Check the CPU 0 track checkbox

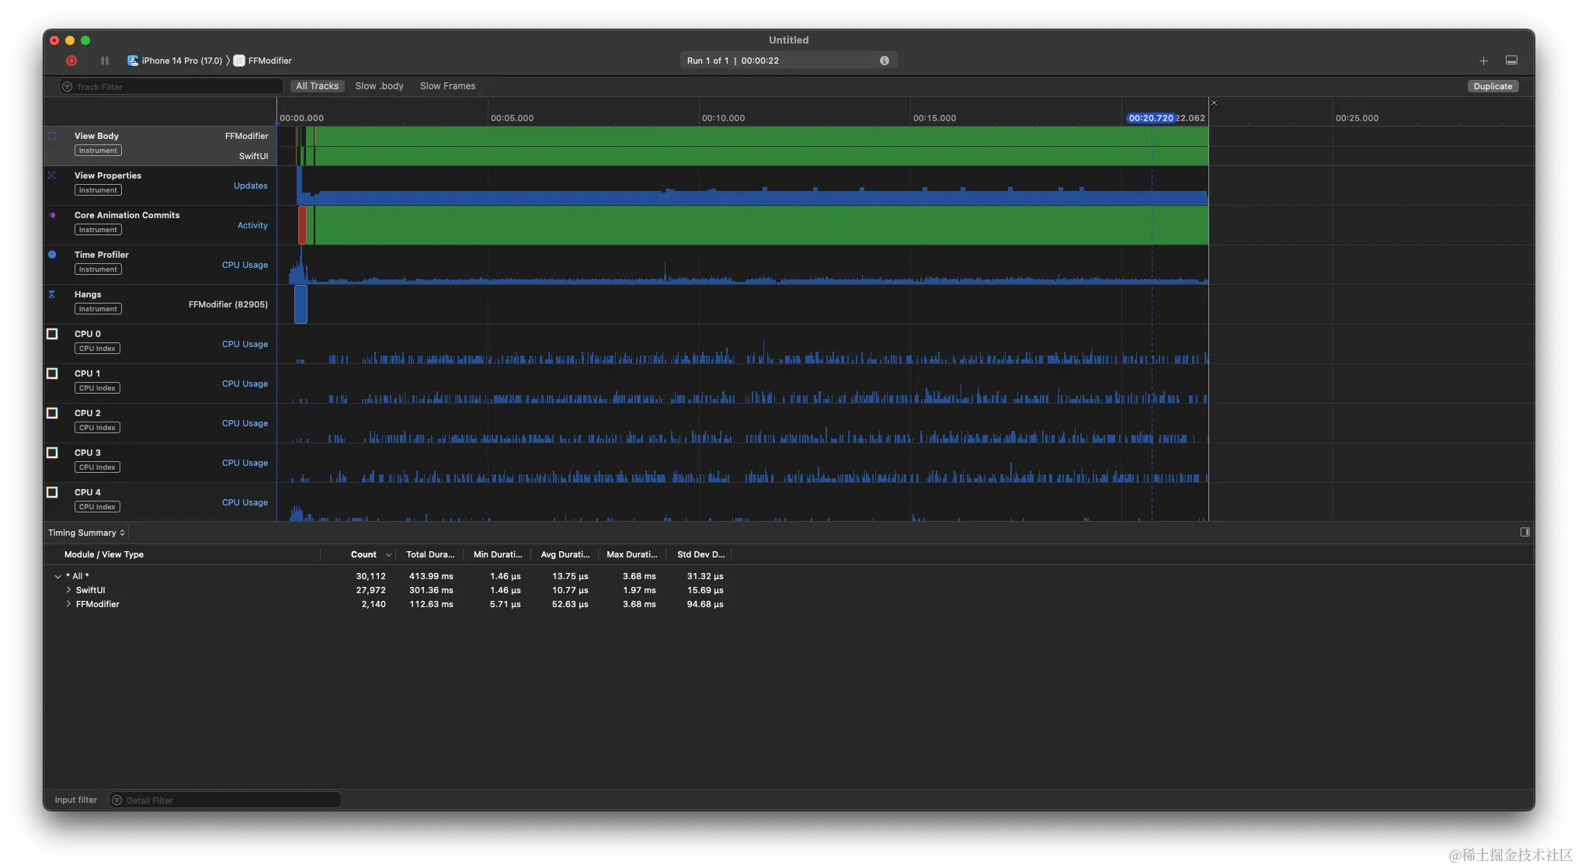pyautogui.click(x=52, y=334)
